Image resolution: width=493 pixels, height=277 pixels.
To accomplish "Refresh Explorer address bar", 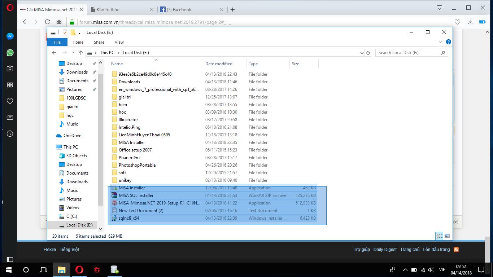I will tap(368, 53).
